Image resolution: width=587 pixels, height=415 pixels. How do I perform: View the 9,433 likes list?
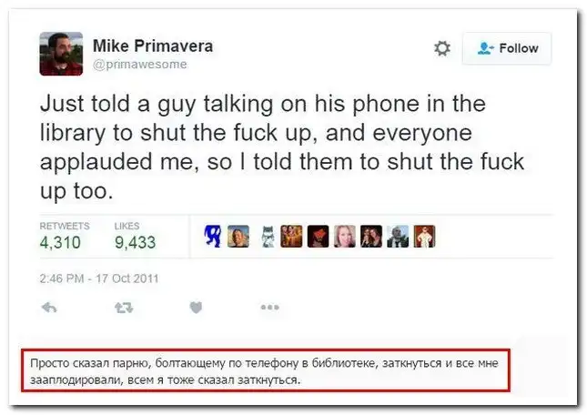pos(134,242)
